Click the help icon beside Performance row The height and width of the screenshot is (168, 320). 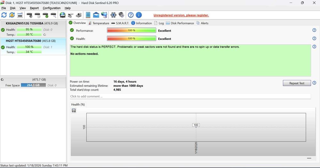(x=314, y=30)
